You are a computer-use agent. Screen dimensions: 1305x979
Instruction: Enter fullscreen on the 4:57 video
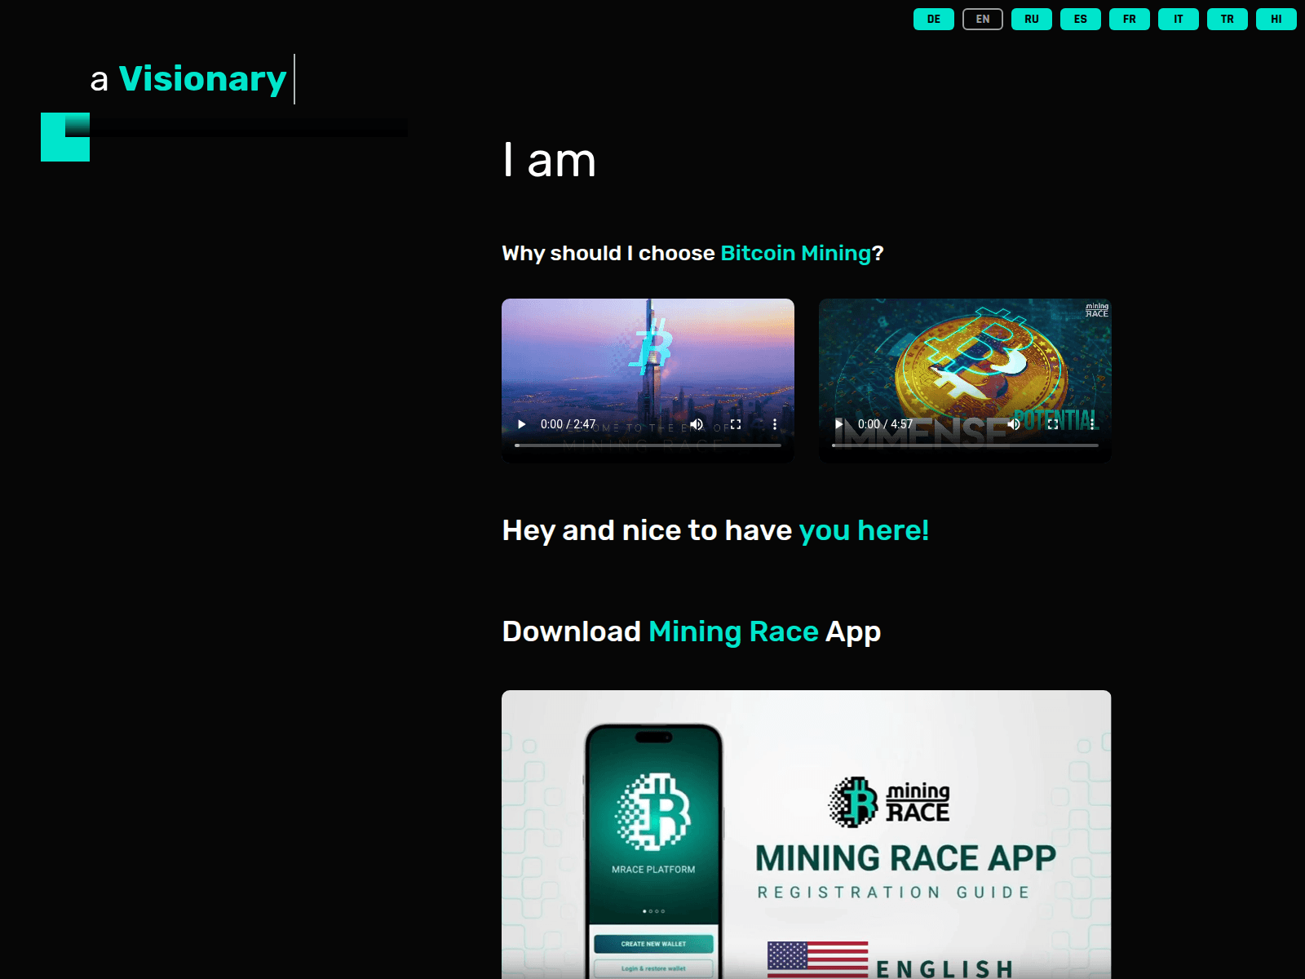pos(1053,424)
